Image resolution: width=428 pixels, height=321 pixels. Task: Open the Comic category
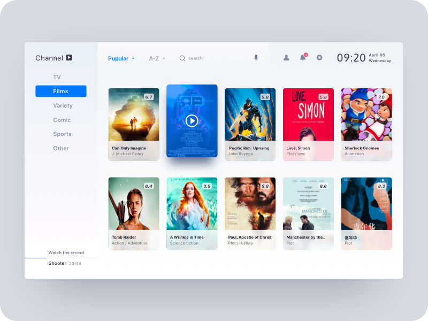[62, 120]
